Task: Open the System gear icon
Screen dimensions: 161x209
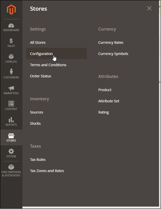Action: click(x=11, y=151)
